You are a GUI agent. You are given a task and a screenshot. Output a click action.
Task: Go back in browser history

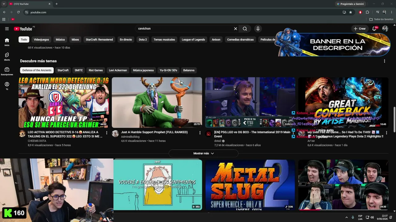[x=4, y=12]
